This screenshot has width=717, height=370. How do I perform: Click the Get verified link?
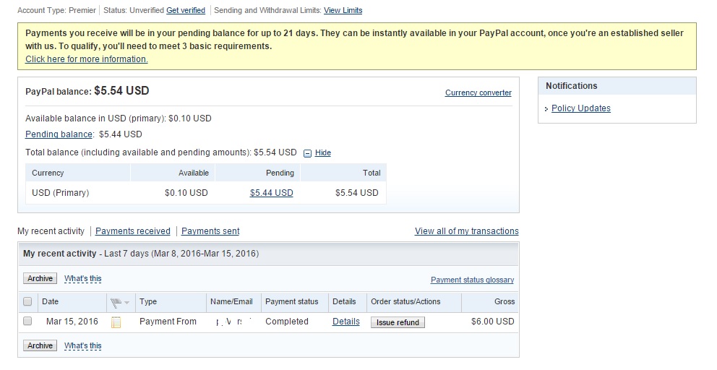pos(186,11)
